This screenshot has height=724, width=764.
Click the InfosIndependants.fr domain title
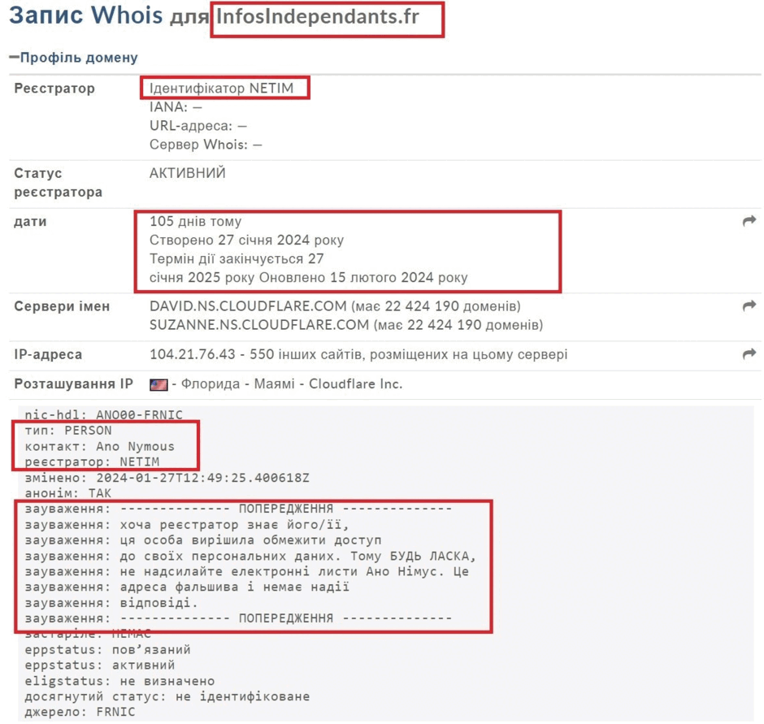pyautogui.click(x=318, y=17)
